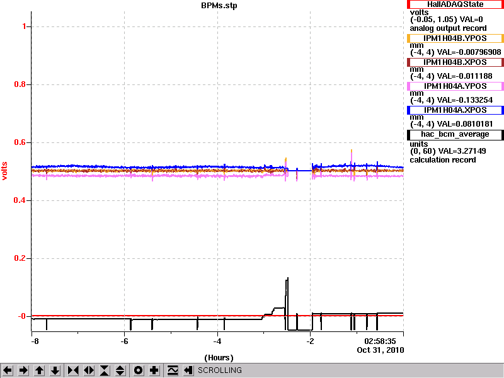Click the 'analog output record' description text

[448, 28]
